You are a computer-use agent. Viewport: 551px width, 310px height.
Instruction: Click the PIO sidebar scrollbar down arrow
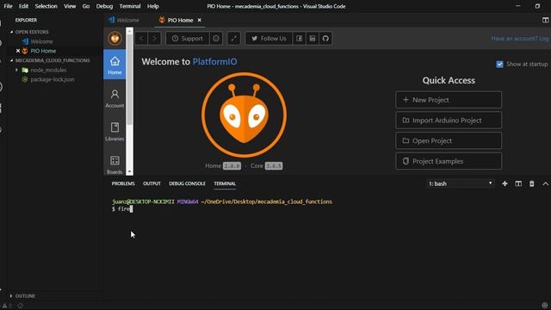coord(129,171)
